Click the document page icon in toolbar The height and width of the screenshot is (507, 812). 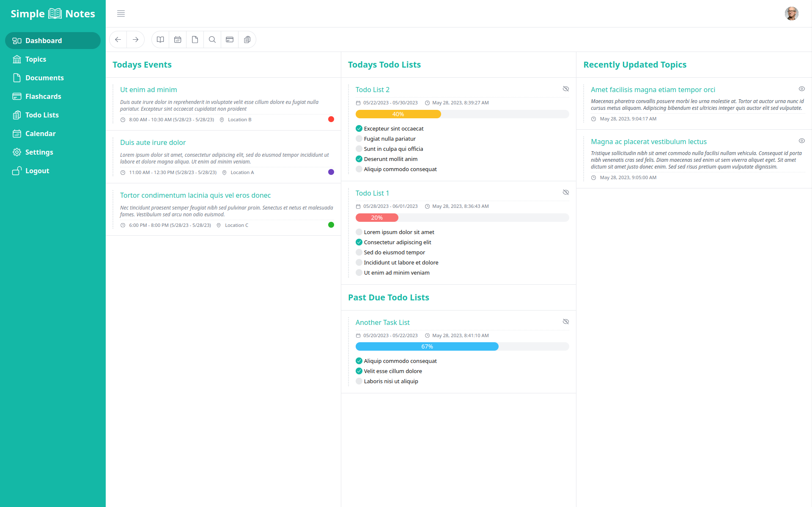pos(195,40)
